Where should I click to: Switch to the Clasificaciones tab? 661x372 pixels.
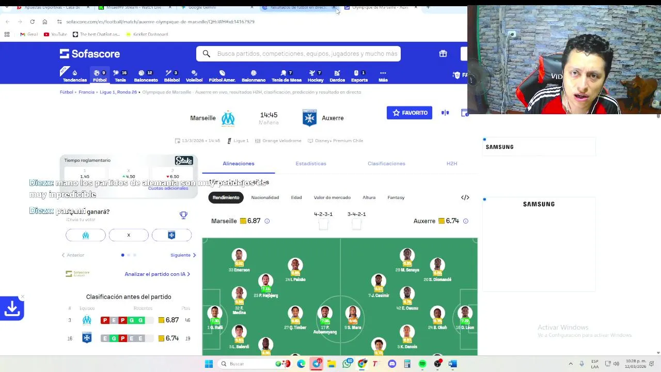(x=386, y=163)
